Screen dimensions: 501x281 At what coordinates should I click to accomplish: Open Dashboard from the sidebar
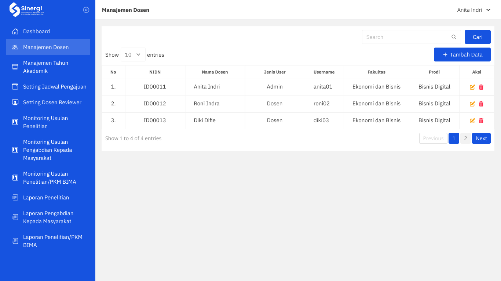point(48,31)
